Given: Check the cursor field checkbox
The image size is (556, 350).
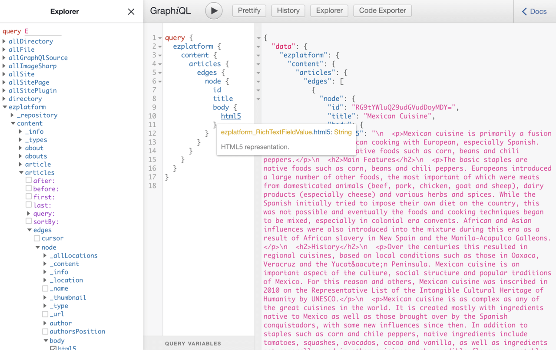Looking at the screenshot, I should point(37,238).
